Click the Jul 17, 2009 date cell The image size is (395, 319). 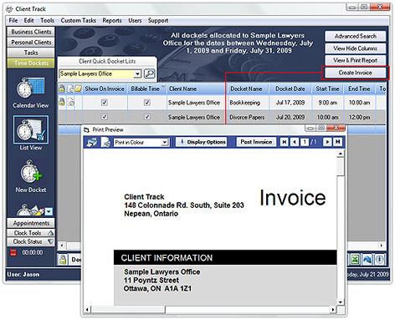[290, 103]
